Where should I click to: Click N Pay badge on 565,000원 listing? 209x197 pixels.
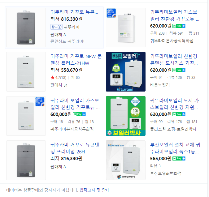179,158
